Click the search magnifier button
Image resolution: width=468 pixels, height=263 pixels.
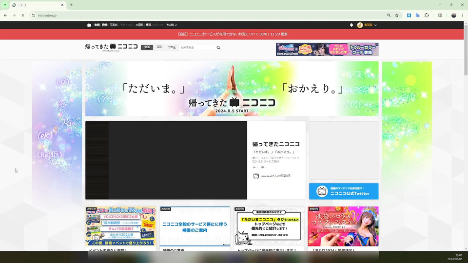click(218, 47)
